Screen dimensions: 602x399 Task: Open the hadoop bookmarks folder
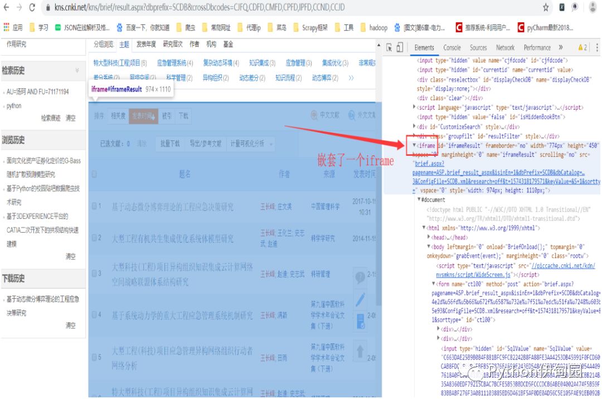pyautogui.click(x=374, y=27)
